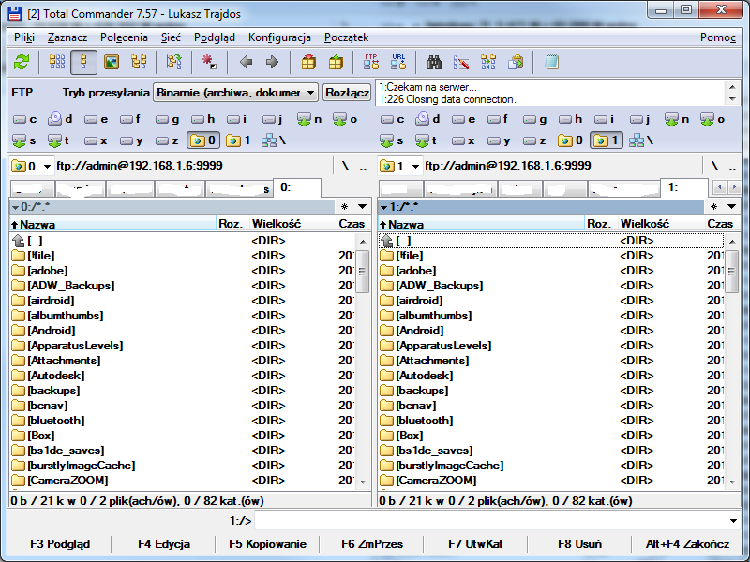The width and height of the screenshot is (750, 562).
Task: Open the synchronize directories icon
Action: click(x=488, y=62)
